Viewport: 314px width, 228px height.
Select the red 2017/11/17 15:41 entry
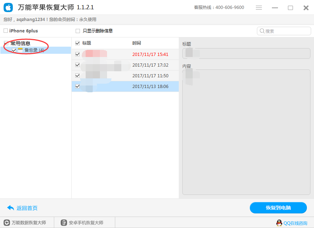(125, 55)
